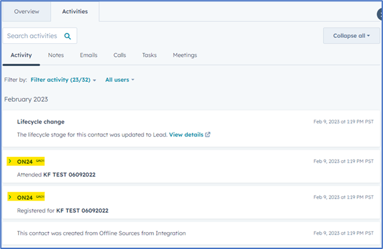The height and width of the screenshot is (249, 383).
Task: Click the February 2023 heading
Action: pyautogui.click(x=26, y=99)
